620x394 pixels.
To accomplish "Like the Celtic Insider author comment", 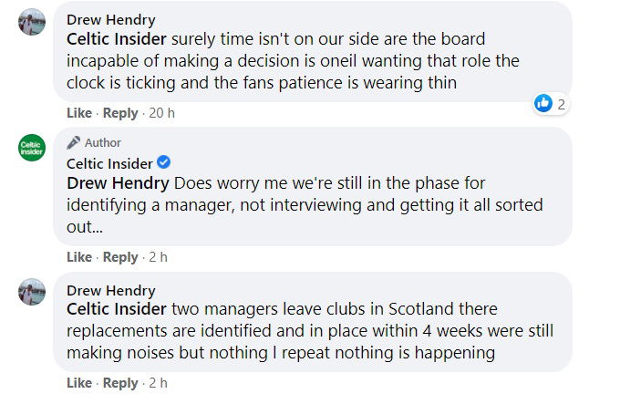I will pyautogui.click(x=79, y=257).
